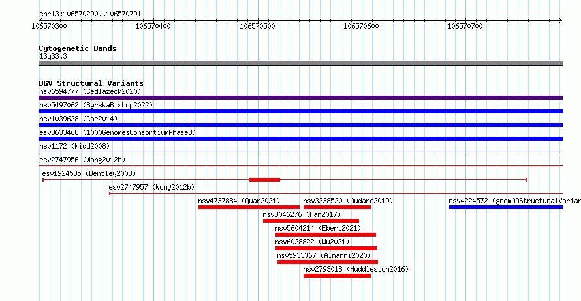Click the red bar under nsv5604214

click(x=326, y=235)
